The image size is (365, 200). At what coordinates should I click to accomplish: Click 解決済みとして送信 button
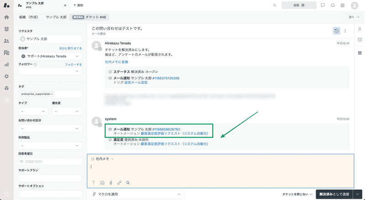pyautogui.click(x=334, y=194)
